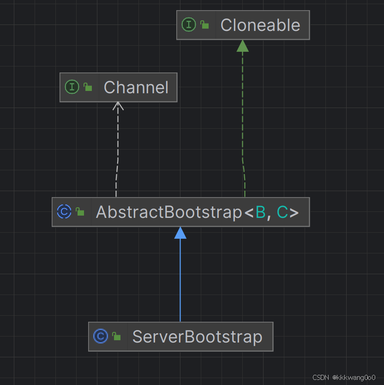Viewport: 384px width, 385px height.
Task: Select the AbstractBootstrap<B, C> node label
Action: tap(198, 212)
